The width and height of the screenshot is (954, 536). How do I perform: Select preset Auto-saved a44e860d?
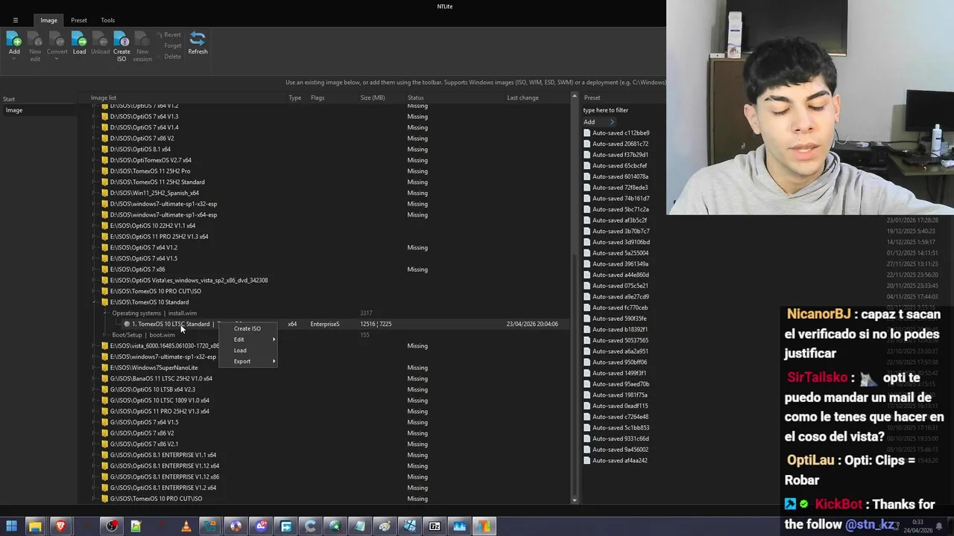[621, 275]
